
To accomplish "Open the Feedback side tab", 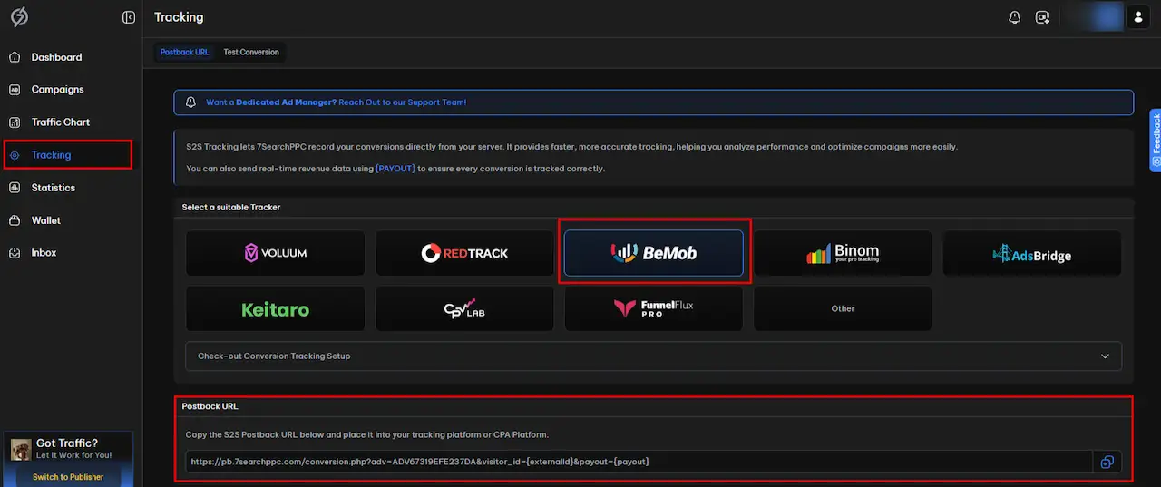I will coord(1156,140).
